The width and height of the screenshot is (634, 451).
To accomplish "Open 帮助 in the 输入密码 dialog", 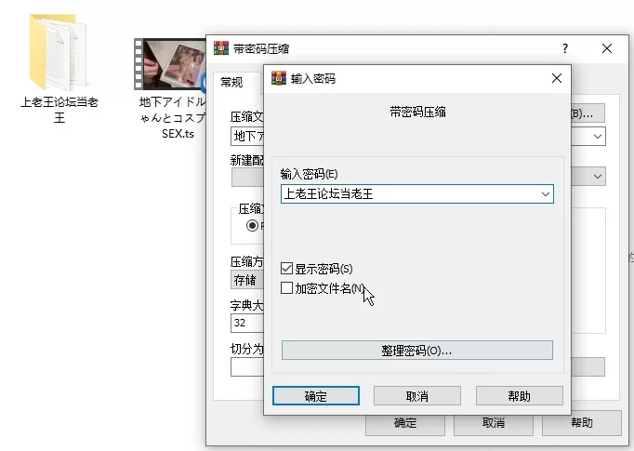I will 519,396.
